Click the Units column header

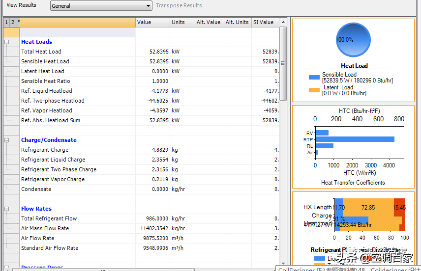pos(182,22)
